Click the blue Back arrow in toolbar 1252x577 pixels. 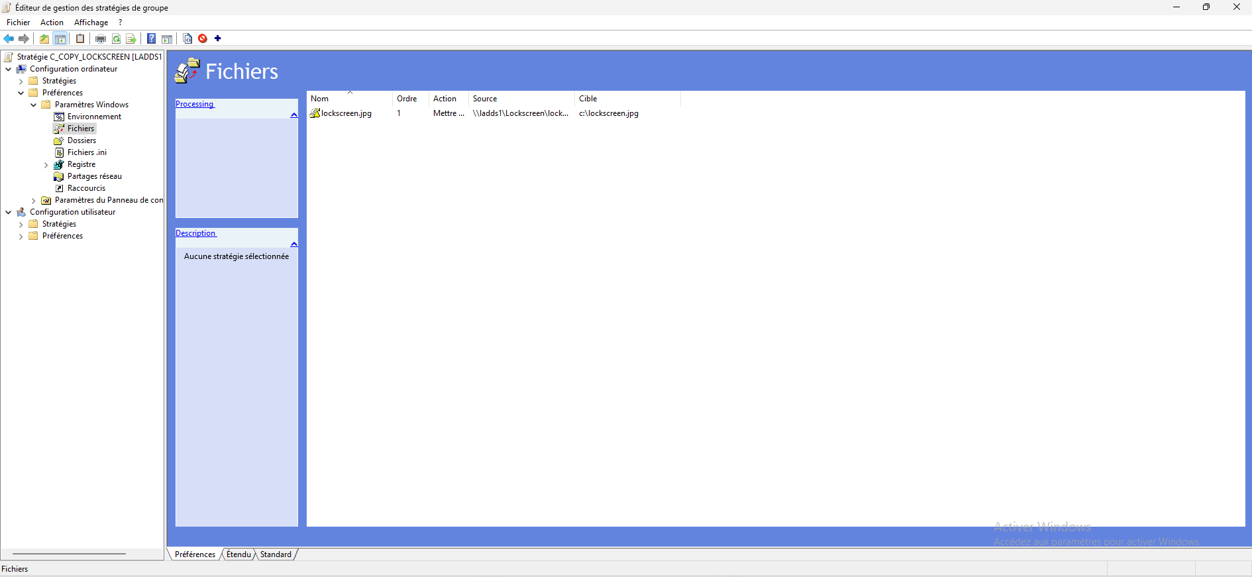(9, 38)
